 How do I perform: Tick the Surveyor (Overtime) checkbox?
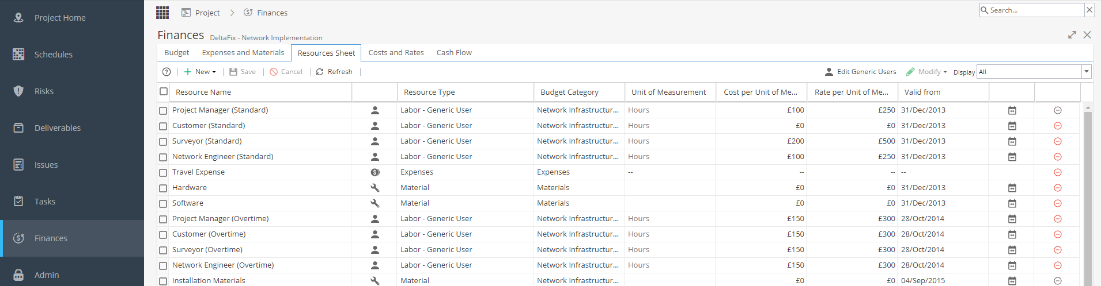click(163, 250)
